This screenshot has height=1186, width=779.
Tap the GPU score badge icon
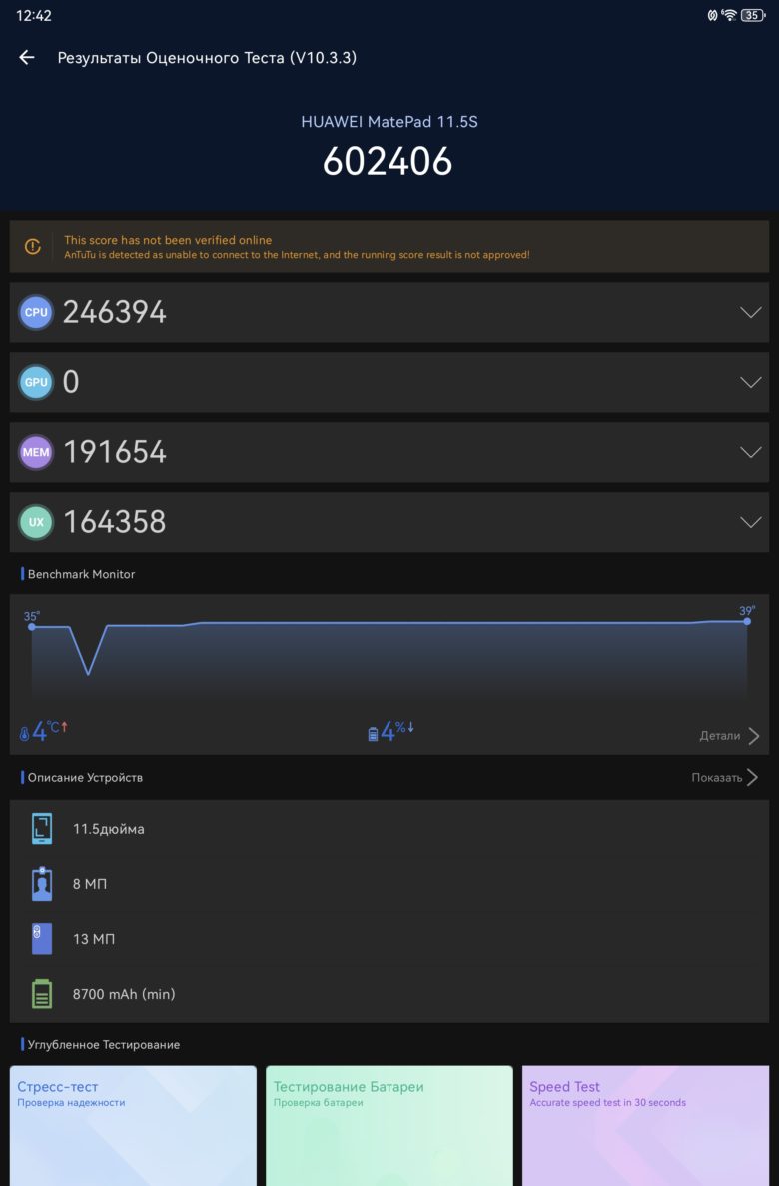coord(36,382)
